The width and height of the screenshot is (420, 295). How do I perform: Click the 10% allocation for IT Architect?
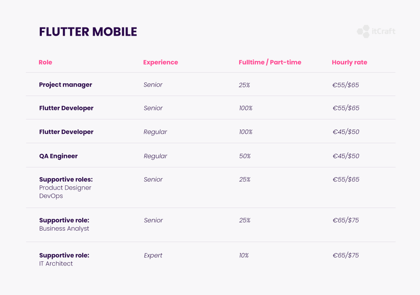click(244, 255)
